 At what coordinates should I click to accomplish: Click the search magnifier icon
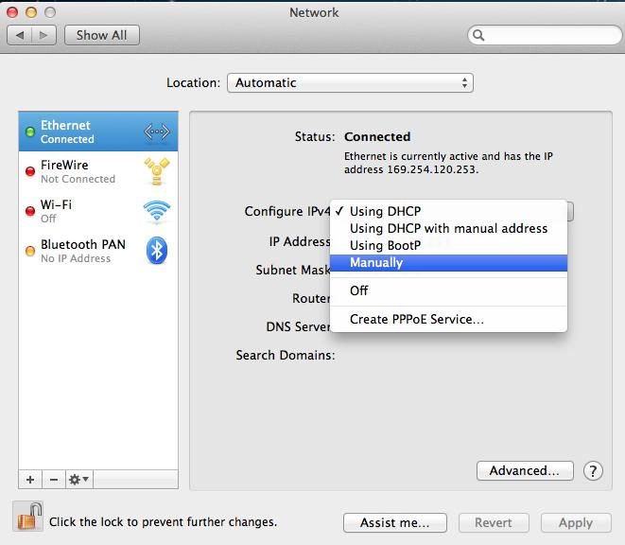(x=478, y=36)
